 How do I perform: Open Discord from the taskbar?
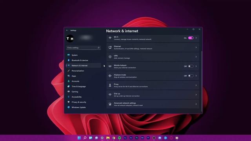tap(160, 138)
